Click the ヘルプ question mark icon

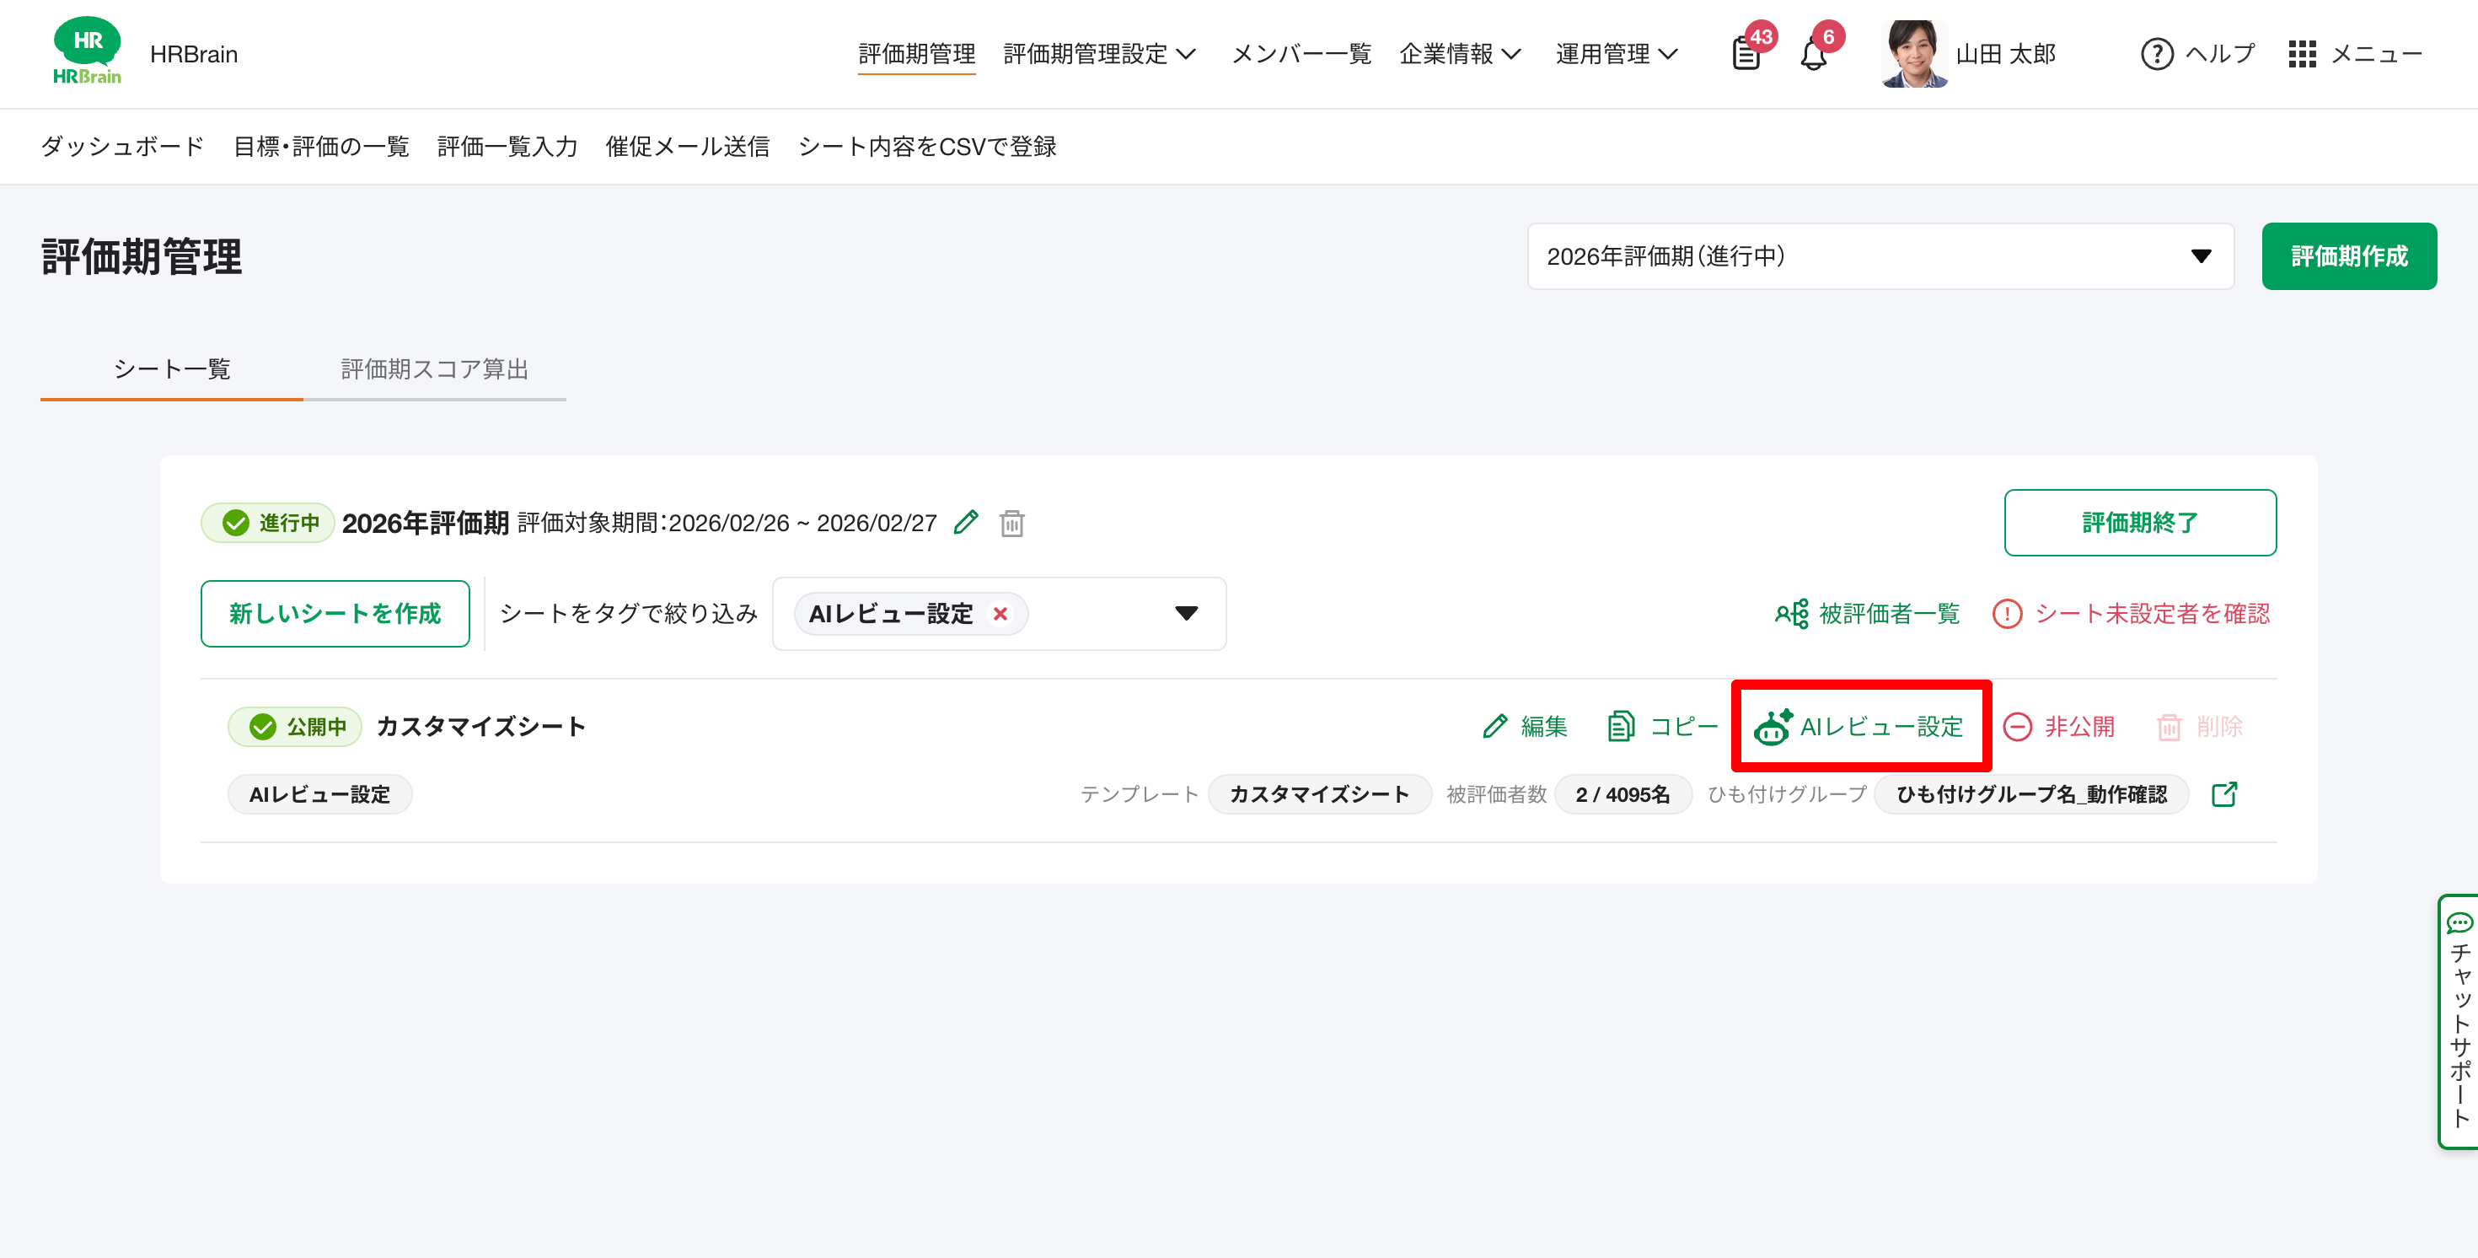tap(2157, 54)
